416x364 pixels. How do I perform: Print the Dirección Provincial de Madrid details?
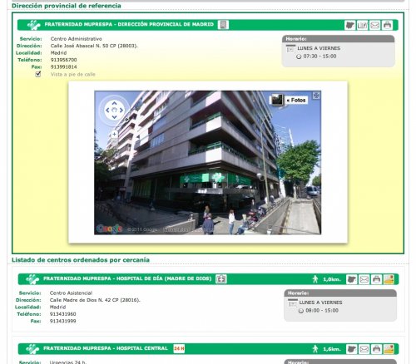point(387,25)
